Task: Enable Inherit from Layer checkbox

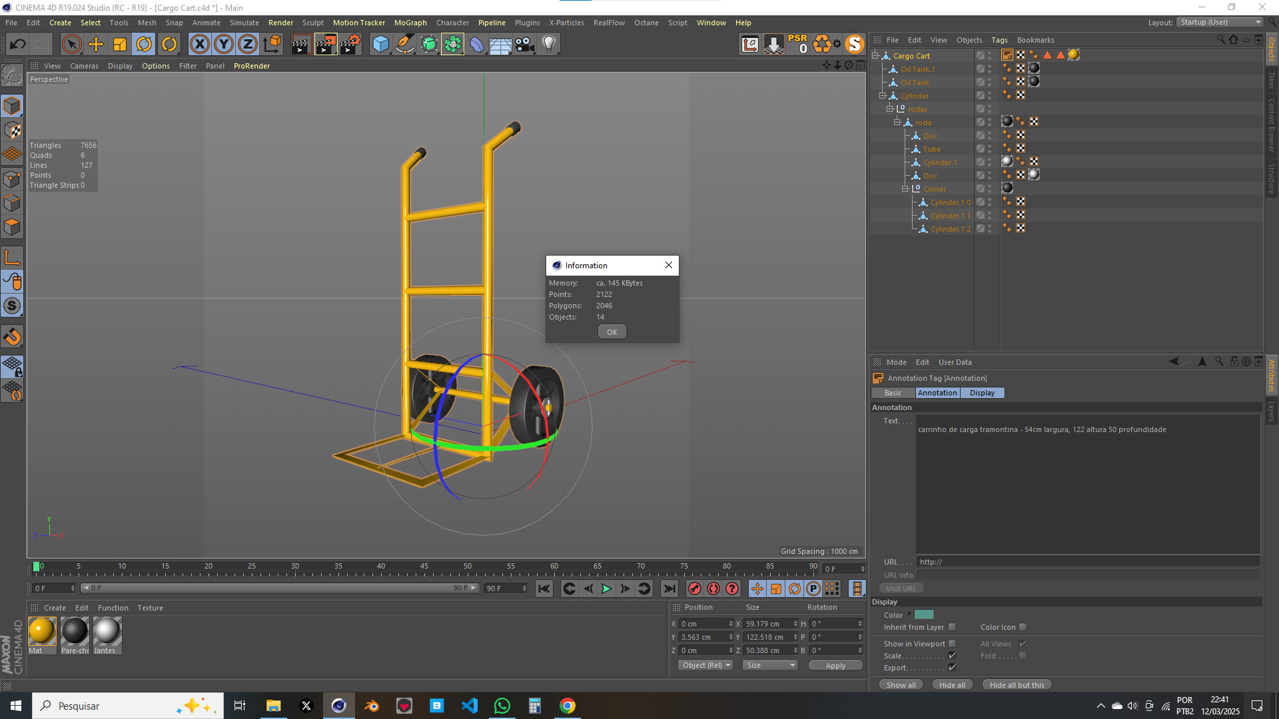Action: (x=952, y=627)
